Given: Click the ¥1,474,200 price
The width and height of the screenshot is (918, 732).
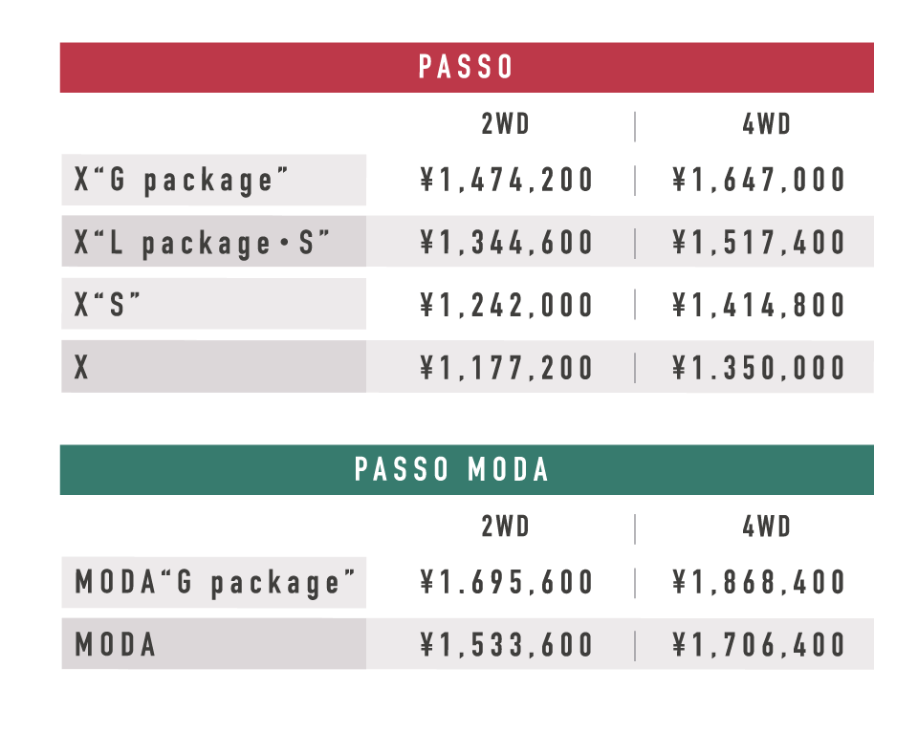Looking at the screenshot, I should [507, 180].
